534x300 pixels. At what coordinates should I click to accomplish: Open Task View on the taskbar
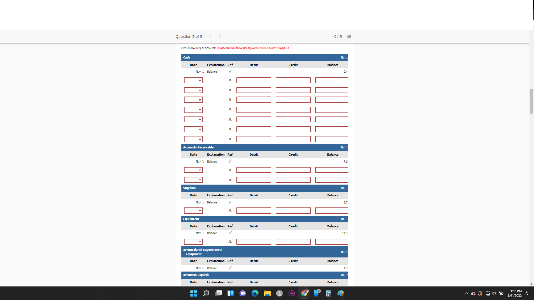tap(219, 293)
